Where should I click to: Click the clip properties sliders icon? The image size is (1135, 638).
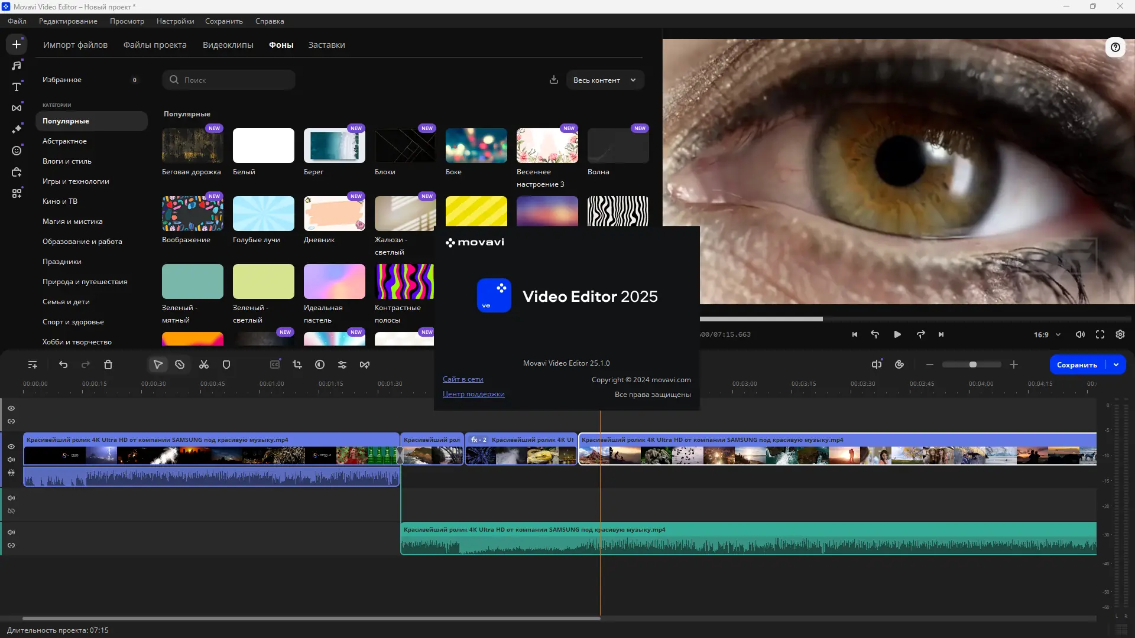[342, 365]
